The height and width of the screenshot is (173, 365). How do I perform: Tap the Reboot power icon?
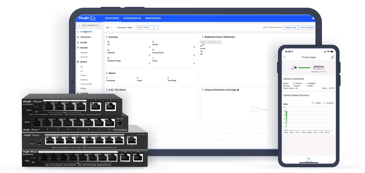pyautogui.click(x=309, y=158)
